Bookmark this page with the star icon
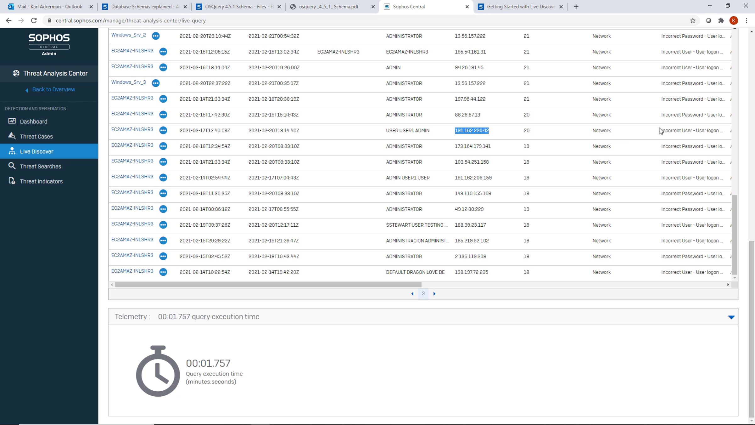755x425 pixels. pyautogui.click(x=693, y=20)
